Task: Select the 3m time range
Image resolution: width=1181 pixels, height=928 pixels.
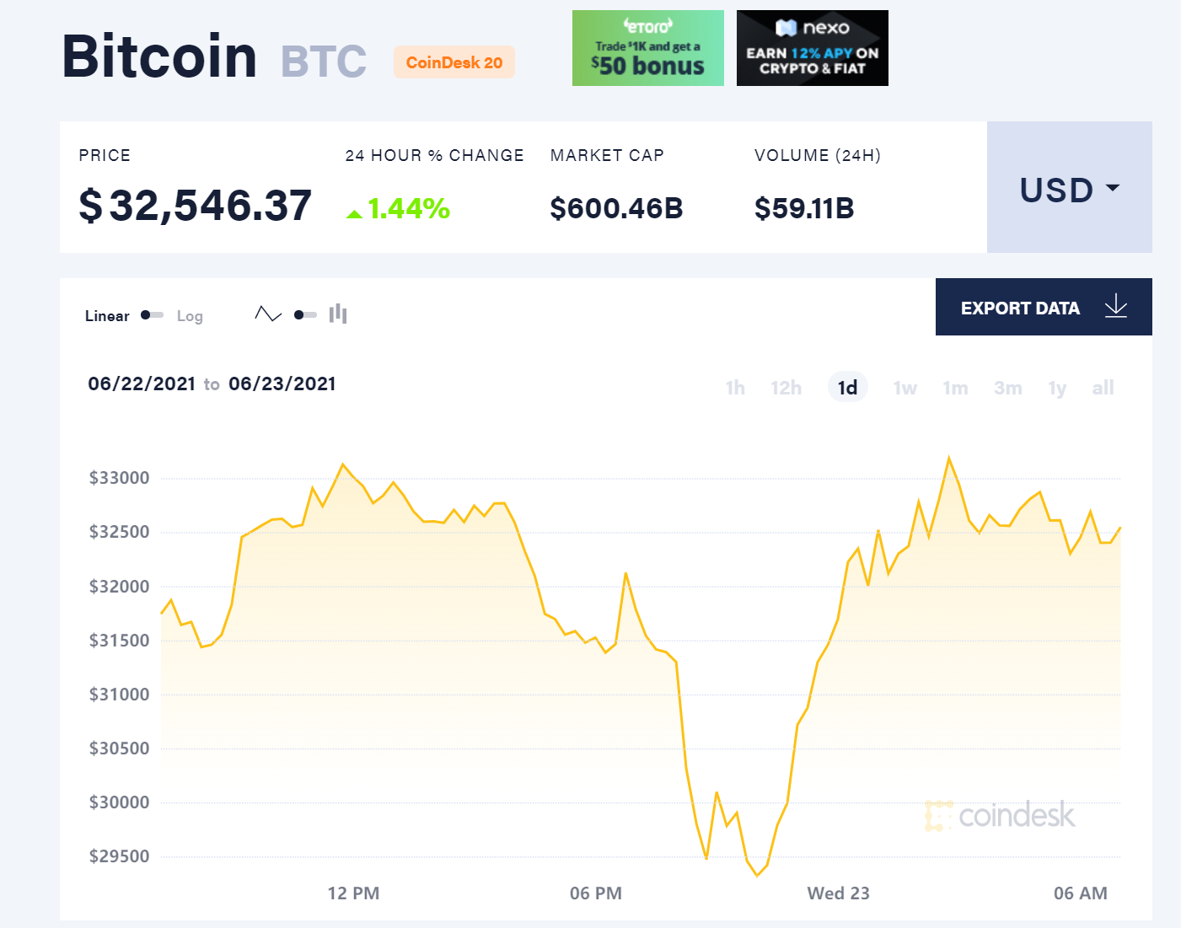Action: point(1007,388)
